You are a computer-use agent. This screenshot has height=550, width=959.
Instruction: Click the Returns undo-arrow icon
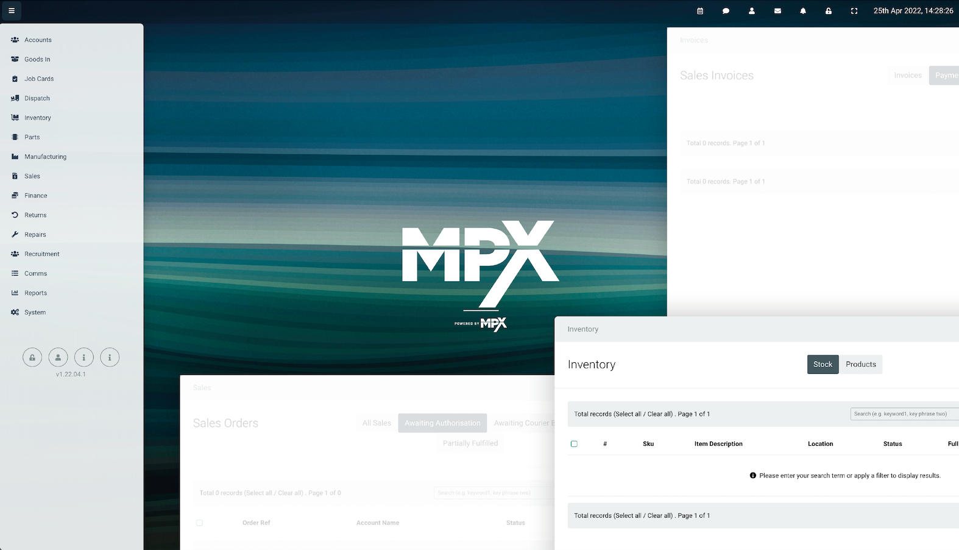15,215
